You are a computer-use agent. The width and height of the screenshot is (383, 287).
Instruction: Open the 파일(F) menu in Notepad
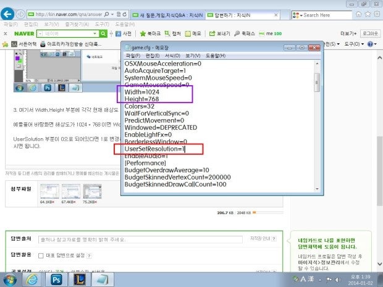click(133, 55)
